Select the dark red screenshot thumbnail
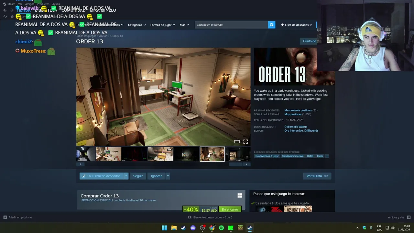414x233 pixels. [x=135, y=154]
